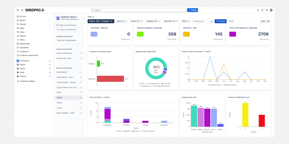Toggle Resolved Issues legend in timeline chart
This screenshot has height=144, width=289.
point(229,85)
